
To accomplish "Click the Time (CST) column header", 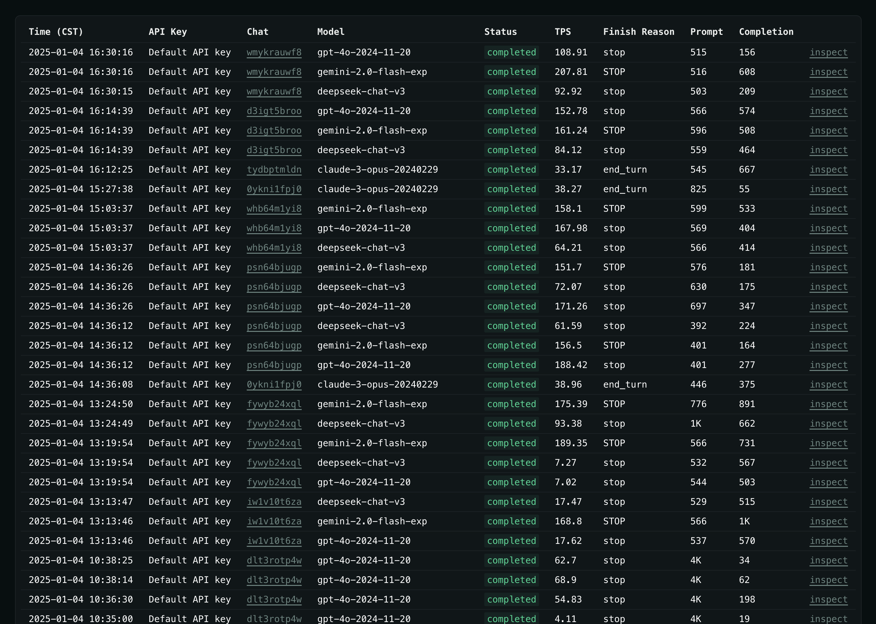I will coord(56,32).
